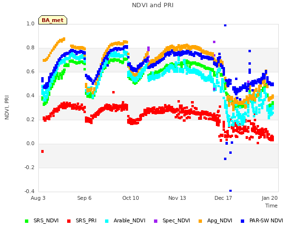Click the chart title NDVI and PRI
Image resolution: width=307 pixels, height=230 pixels.
pos(153,5)
